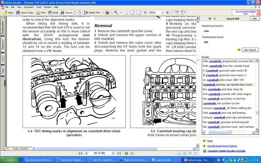This screenshot has width=261, height=163.
Task: Activate the Select Text tool
Action: tap(92, 13)
